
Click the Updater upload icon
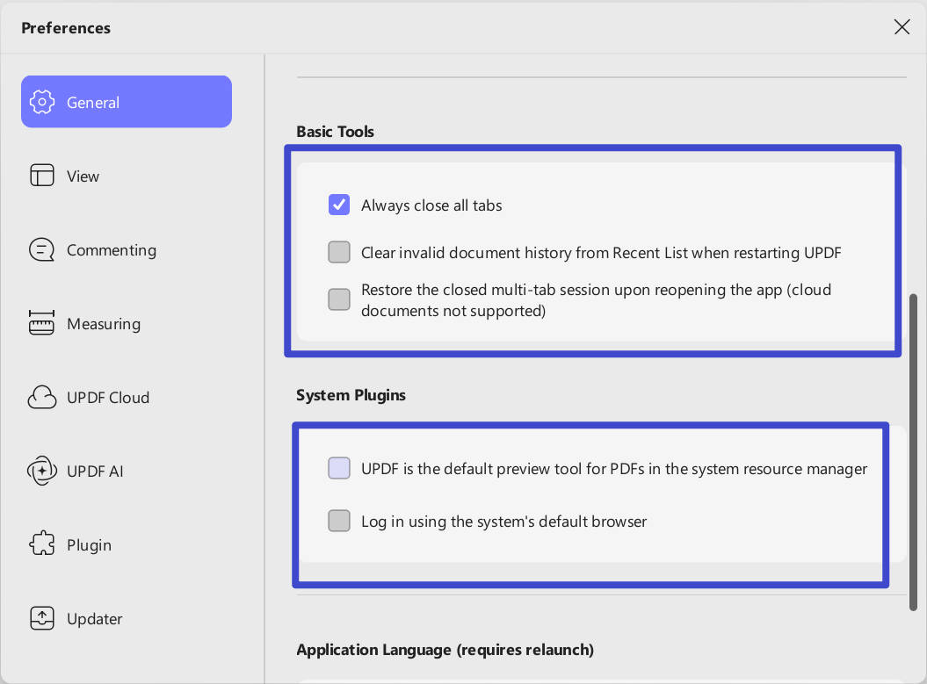tap(42, 619)
